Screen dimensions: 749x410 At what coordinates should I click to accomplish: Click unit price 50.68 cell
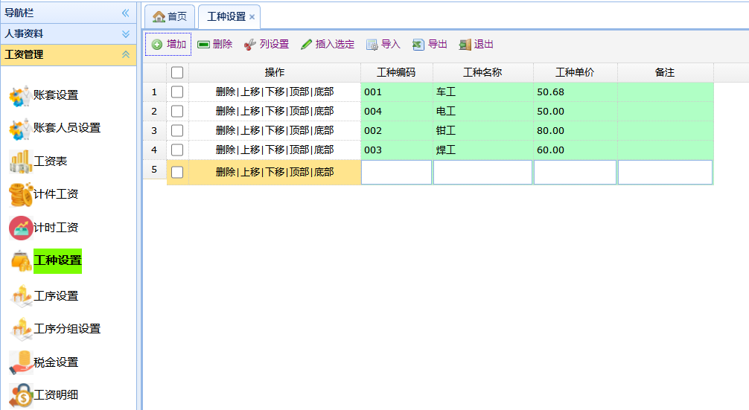tap(575, 92)
